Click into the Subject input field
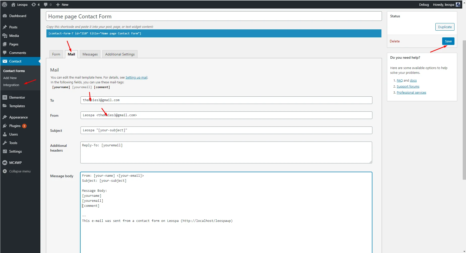466x253 pixels. (226, 130)
